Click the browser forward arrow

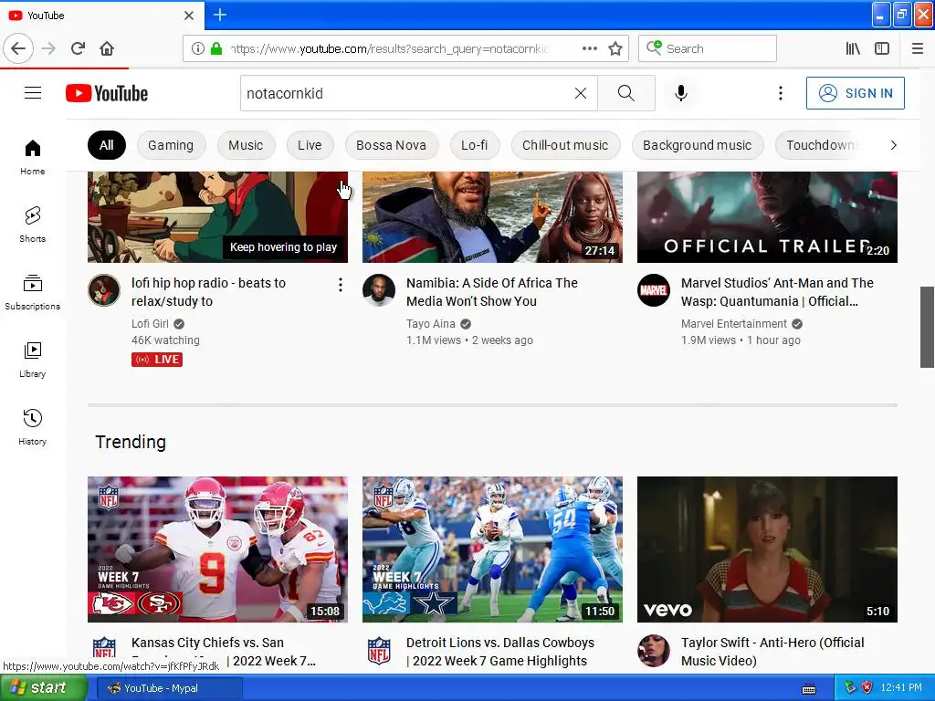pos(48,48)
